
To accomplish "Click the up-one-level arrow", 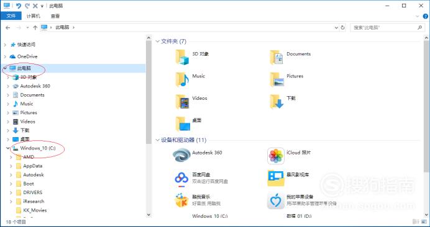I will [35, 28].
